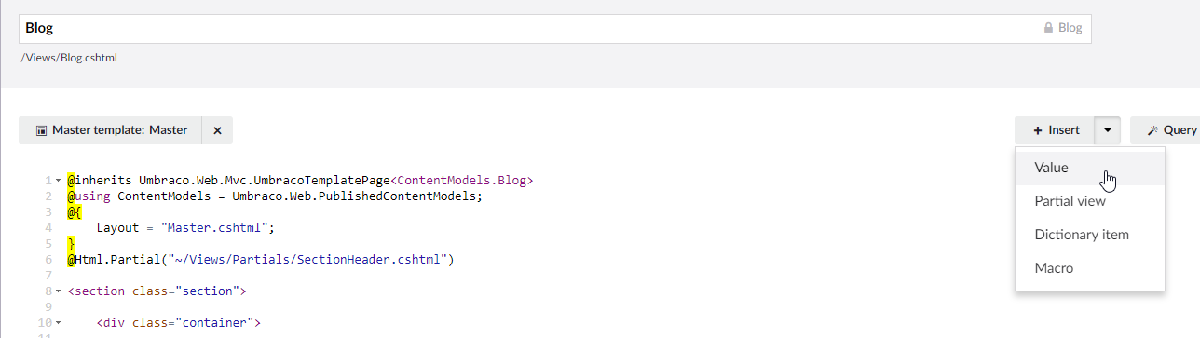Collapse the section fold arrow at line 8
This screenshot has height=338, width=1200.
click(x=58, y=291)
